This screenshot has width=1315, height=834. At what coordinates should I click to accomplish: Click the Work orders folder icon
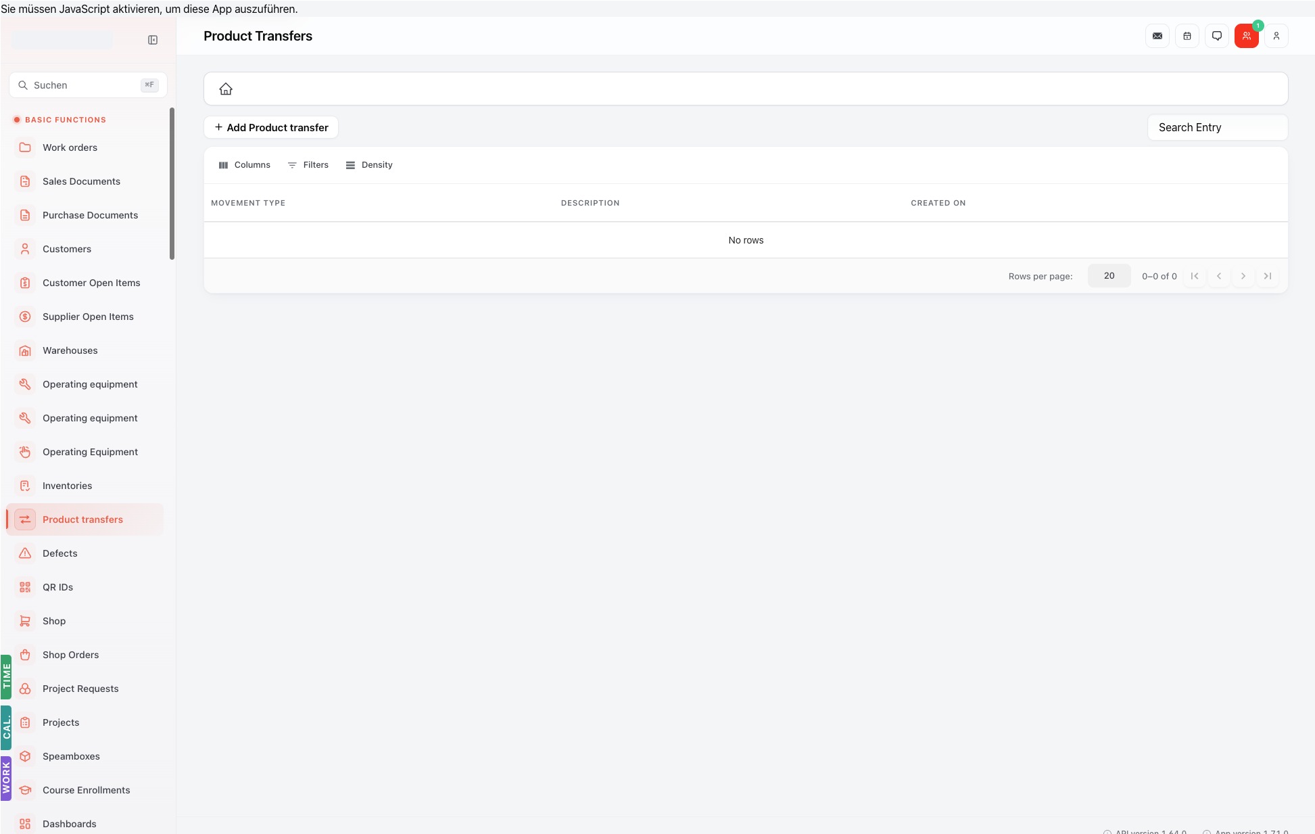[25, 147]
